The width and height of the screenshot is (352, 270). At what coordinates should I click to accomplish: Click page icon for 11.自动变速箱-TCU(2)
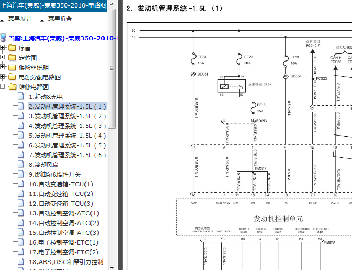pos(21,193)
